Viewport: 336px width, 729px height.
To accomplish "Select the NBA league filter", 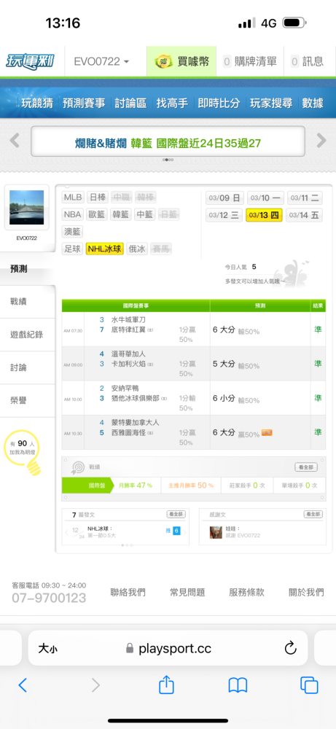I will pyautogui.click(x=73, y=215).
